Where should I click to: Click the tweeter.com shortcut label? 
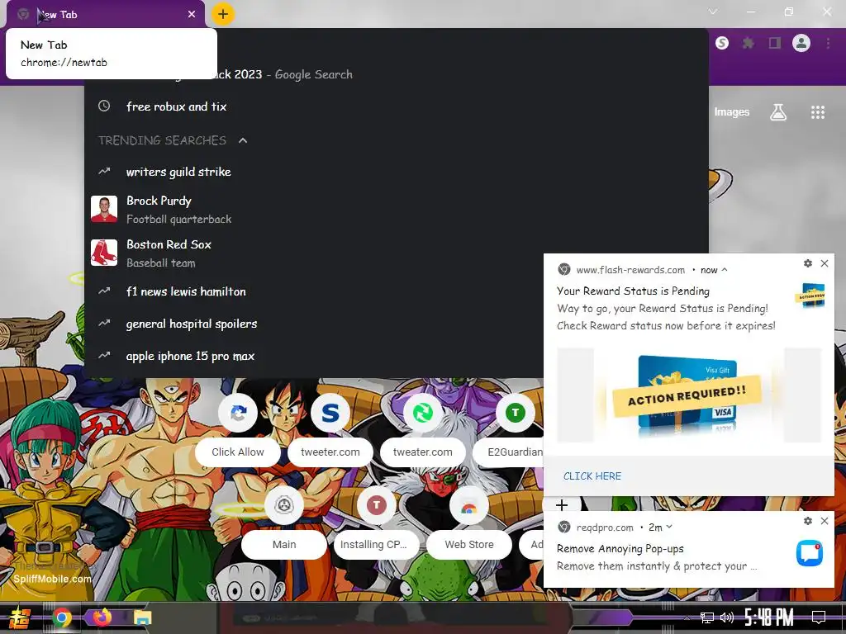(330, 452)
